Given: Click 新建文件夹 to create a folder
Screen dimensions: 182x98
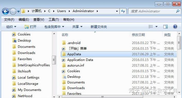Looking at the screenshot, I should 99,27.
